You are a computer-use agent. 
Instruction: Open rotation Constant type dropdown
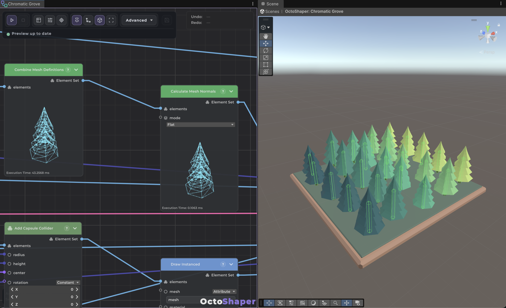coord(68,282)
